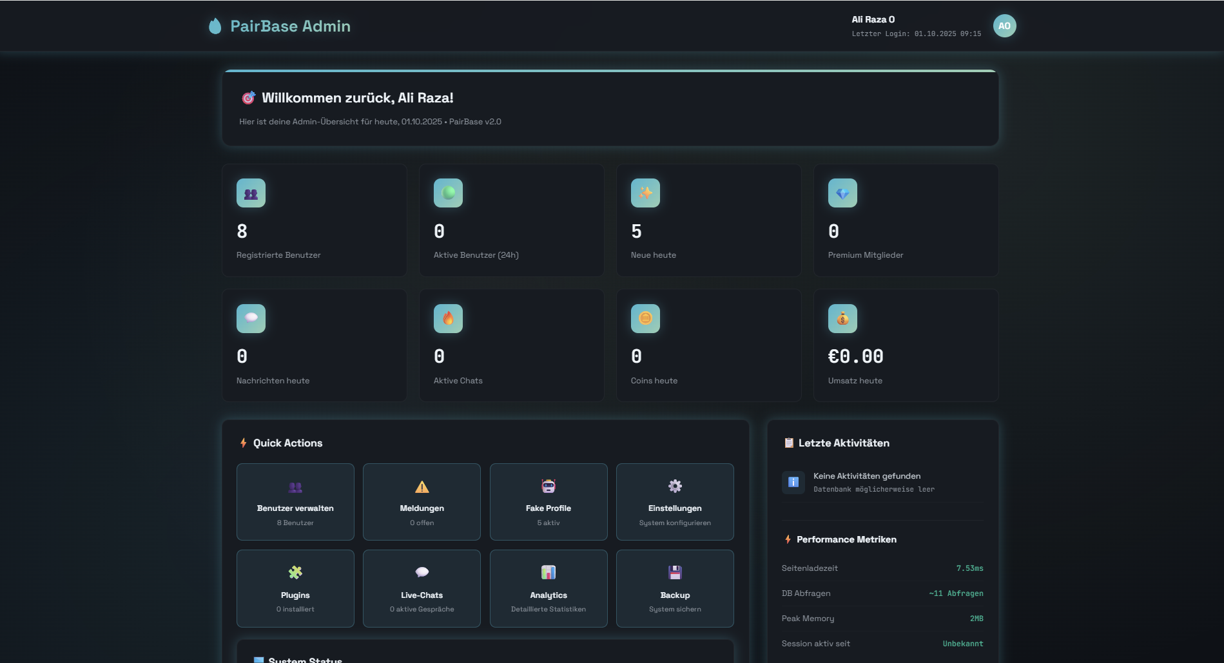Click the Nachrichten heute speech bubble icon
The width and height of the screenshot is (1224, 663).
251,318
